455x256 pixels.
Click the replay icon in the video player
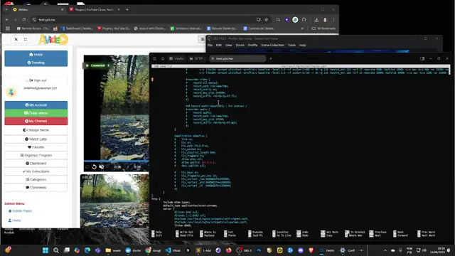tap(95, 166)
